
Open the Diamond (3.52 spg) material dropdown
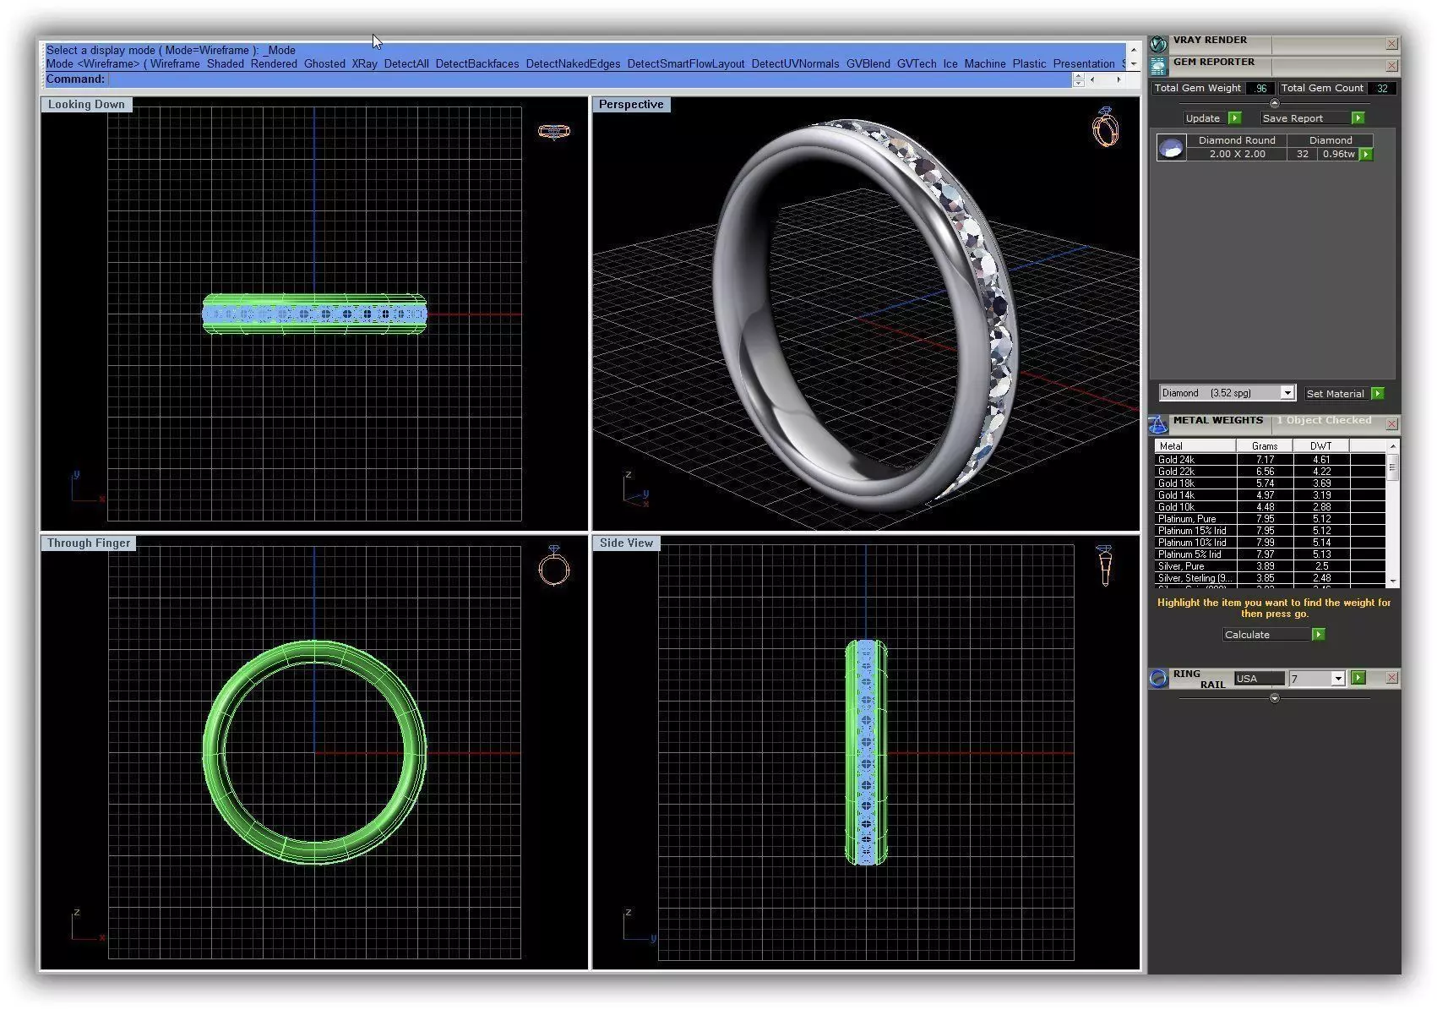1287,393
